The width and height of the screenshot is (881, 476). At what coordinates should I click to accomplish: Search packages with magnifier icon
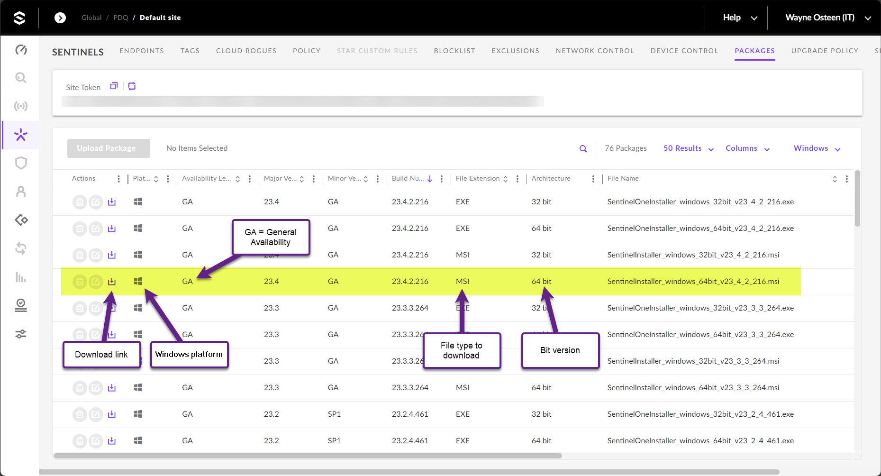583,149
